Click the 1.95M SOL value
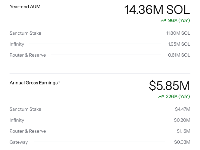 point(179,44)
